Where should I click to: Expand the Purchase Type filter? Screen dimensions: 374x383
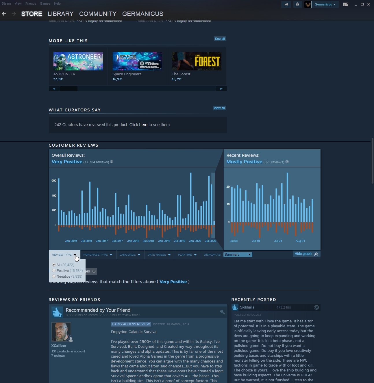(98, 255)
